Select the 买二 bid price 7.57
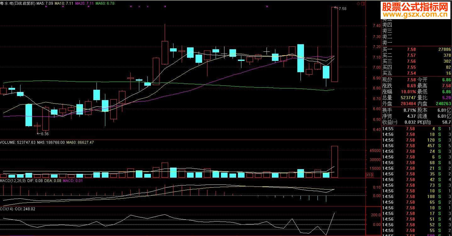 411,56
